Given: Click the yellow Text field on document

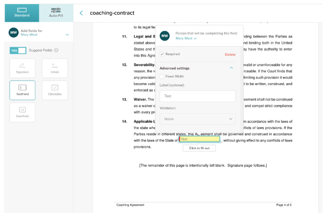Looking at the screenshot, I should pyautogui.click(x=200, y=139).
